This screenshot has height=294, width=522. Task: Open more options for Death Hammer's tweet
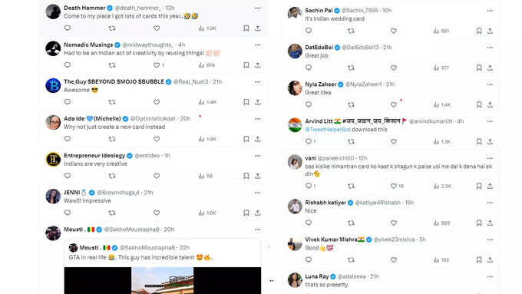pyautogui.click(x=258, y=8)
